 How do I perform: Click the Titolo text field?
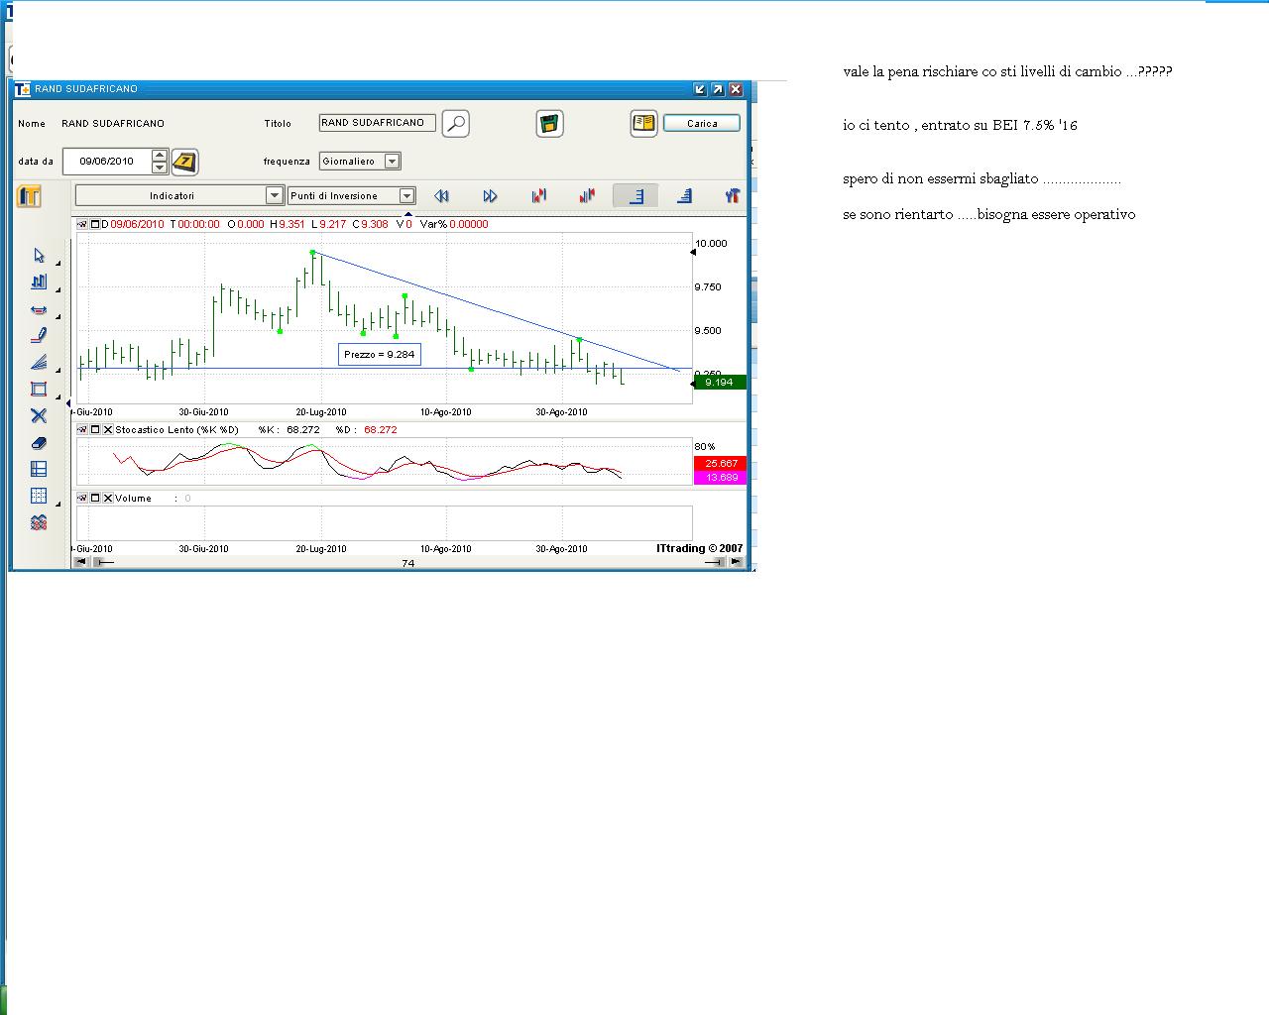click(x=378, y=123)
